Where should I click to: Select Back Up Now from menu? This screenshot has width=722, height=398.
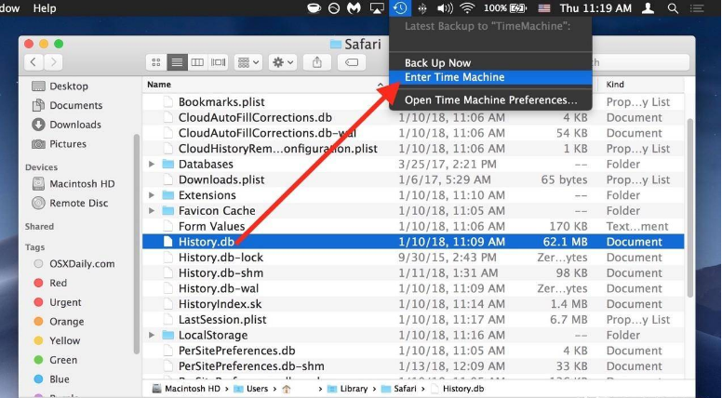pos(437,63)
